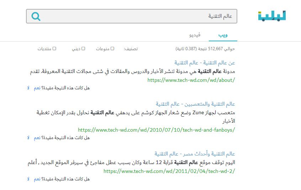The height and width of the screenshot is (190, 301).
Task: Mark the first result helpful with نعم
Action: pyautogui.click(x=37, y=88)
